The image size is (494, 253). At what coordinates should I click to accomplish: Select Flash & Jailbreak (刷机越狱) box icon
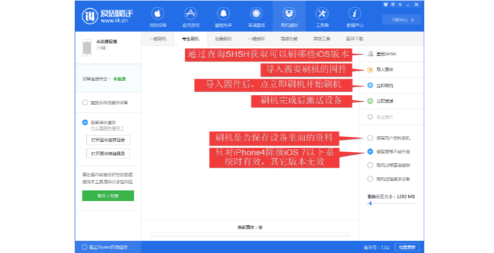(x=289, y=14)
